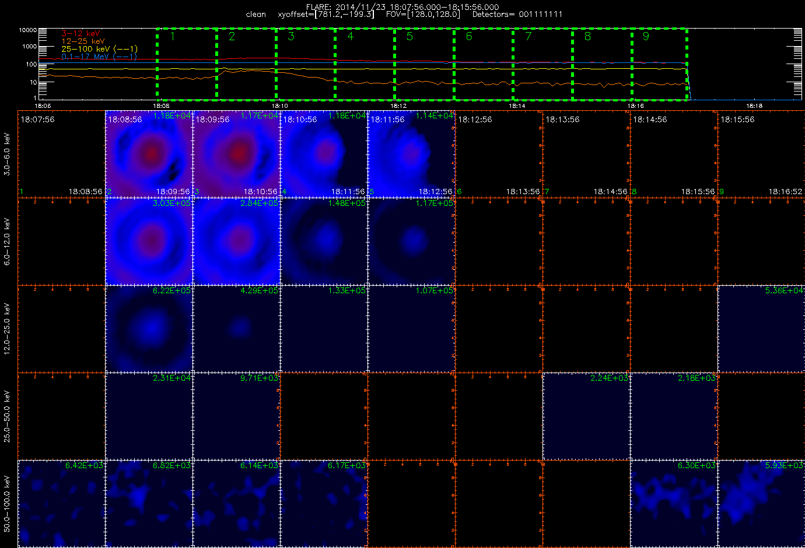Pick interval 3 marker in the light curve plot
Image resolution: width=805 pixels, height=548 pixels.
(291, 36)
